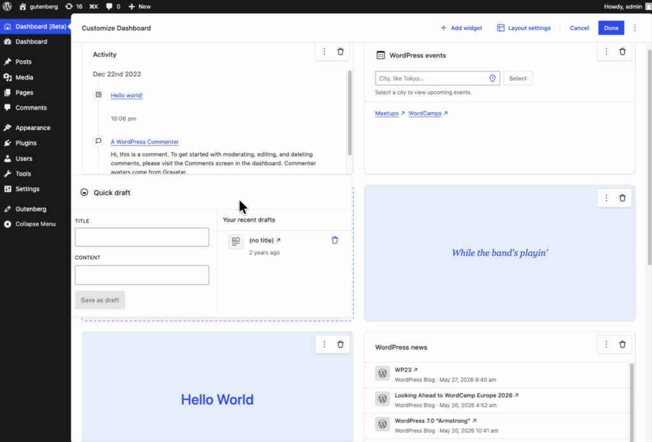The image size is (652, 442).
Task: Click the Activity widget scrollbar
Action: 350,113
